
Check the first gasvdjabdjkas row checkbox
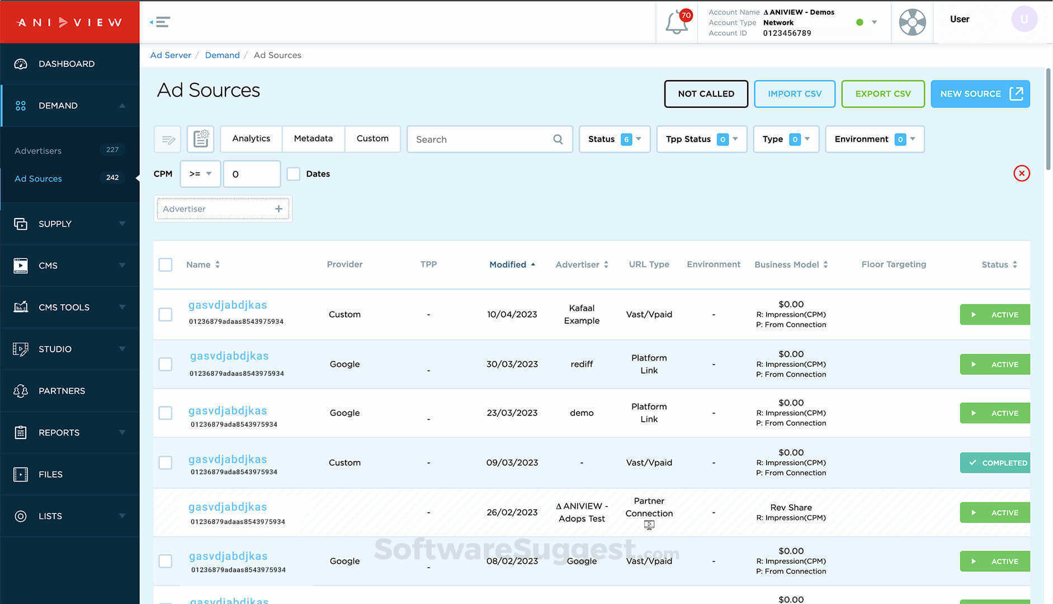point(165,314)
